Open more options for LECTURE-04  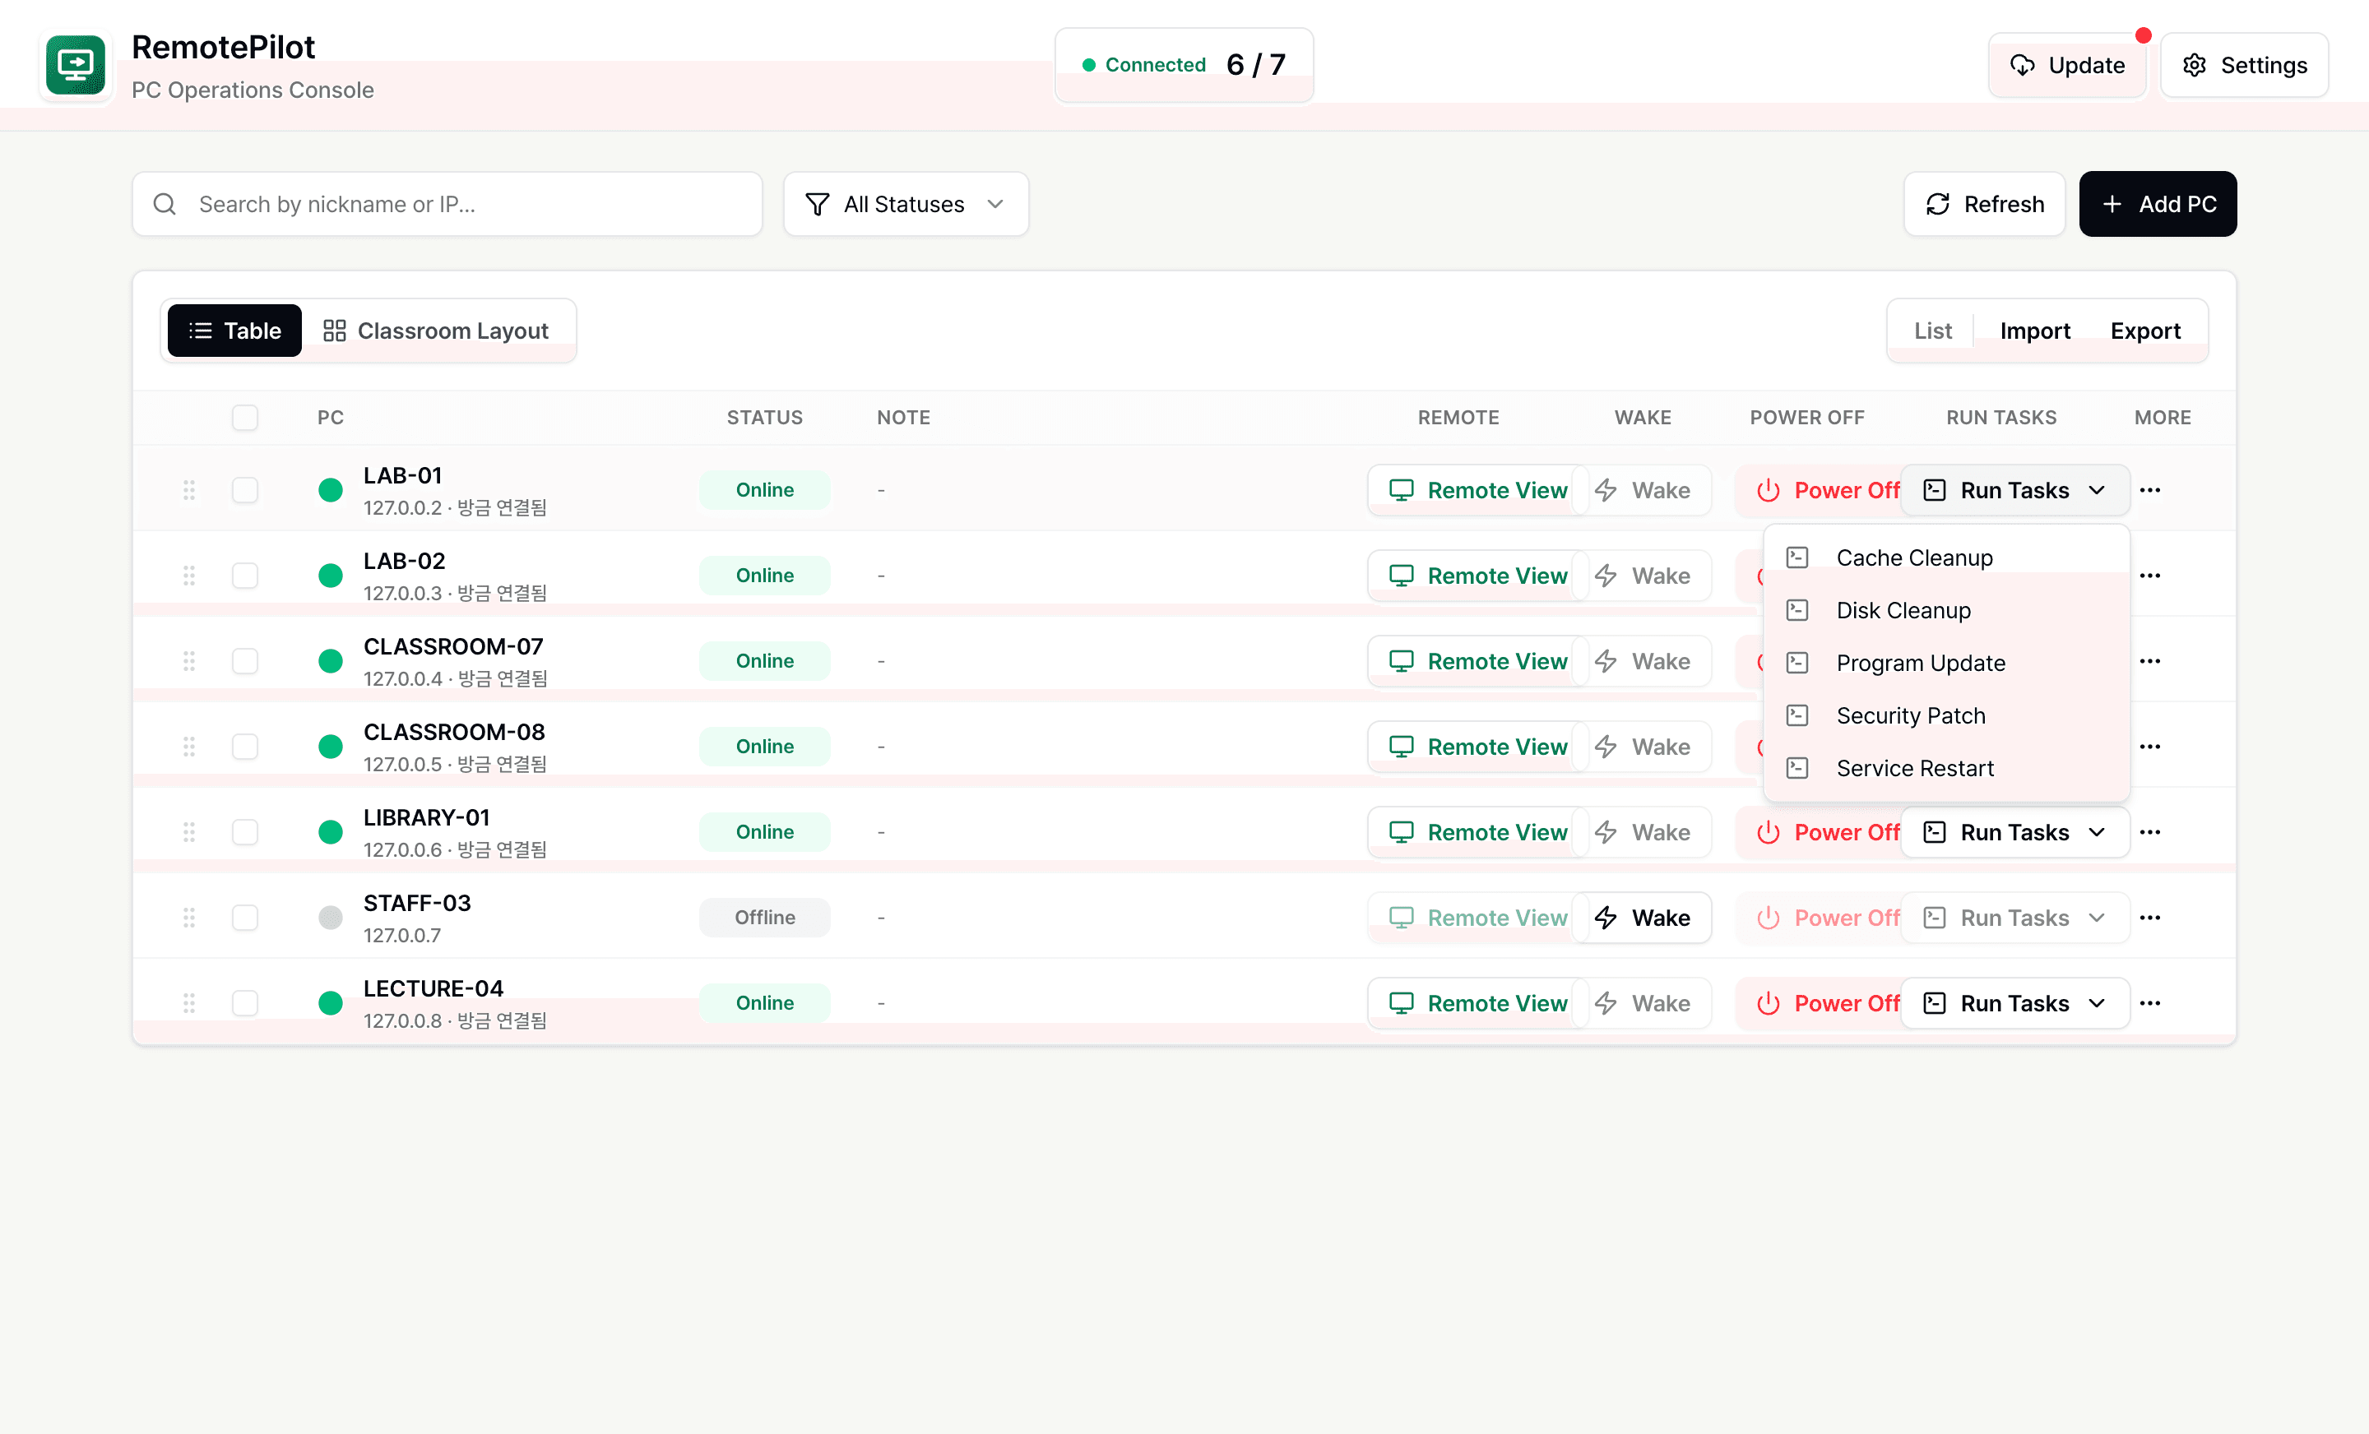pyautogui.click(x=2150, y=1003)
